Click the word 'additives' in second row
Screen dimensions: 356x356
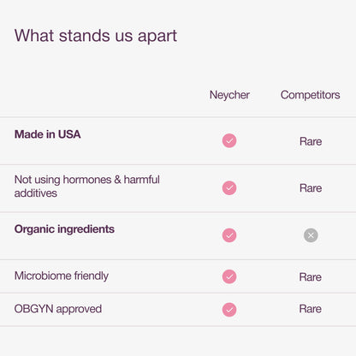point(36,193)
